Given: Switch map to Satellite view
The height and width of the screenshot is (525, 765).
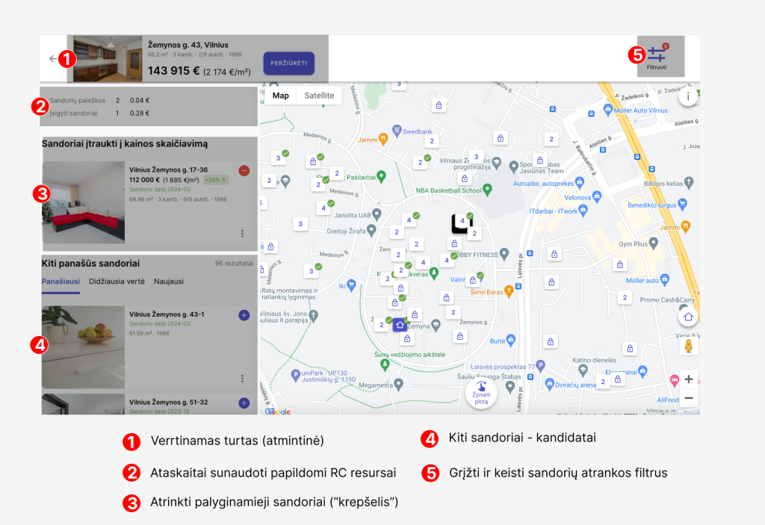Looking at the screenshot, I should pyautogui.click(x=319, y=96).
